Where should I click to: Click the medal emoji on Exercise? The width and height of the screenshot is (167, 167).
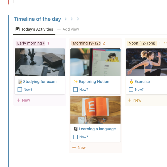tap(131, 82)
